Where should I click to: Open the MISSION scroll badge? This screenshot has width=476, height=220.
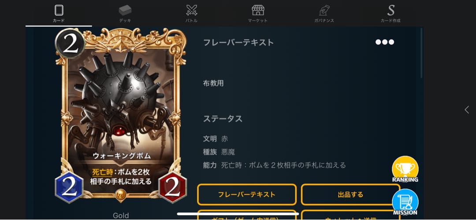[x=405, y=202]
